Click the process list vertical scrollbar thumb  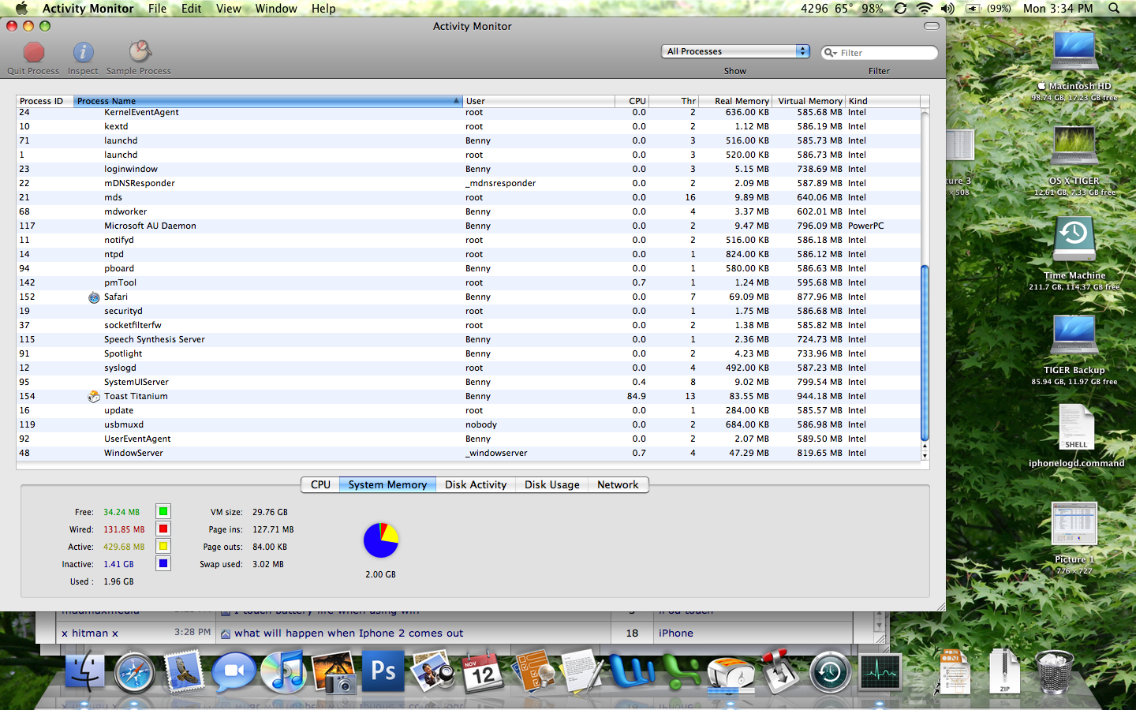click(x=925, y=353)
